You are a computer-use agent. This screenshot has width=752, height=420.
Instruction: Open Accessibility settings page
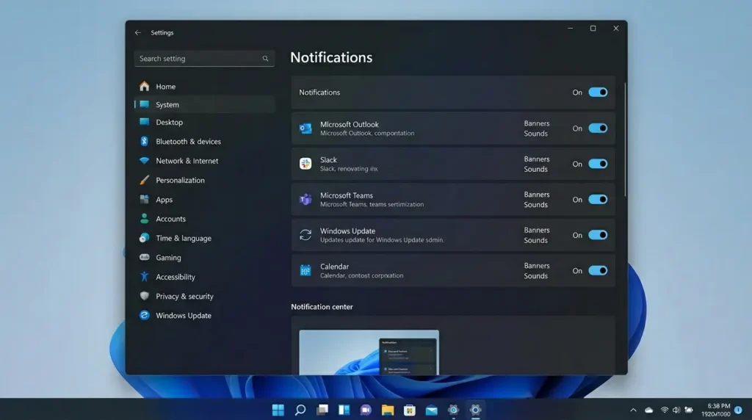(205, 277)
